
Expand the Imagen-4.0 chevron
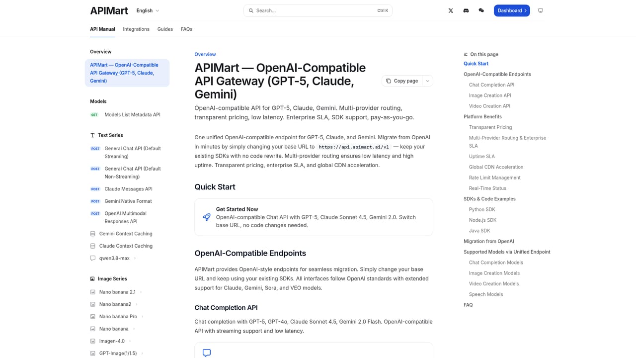pos(130,341)
